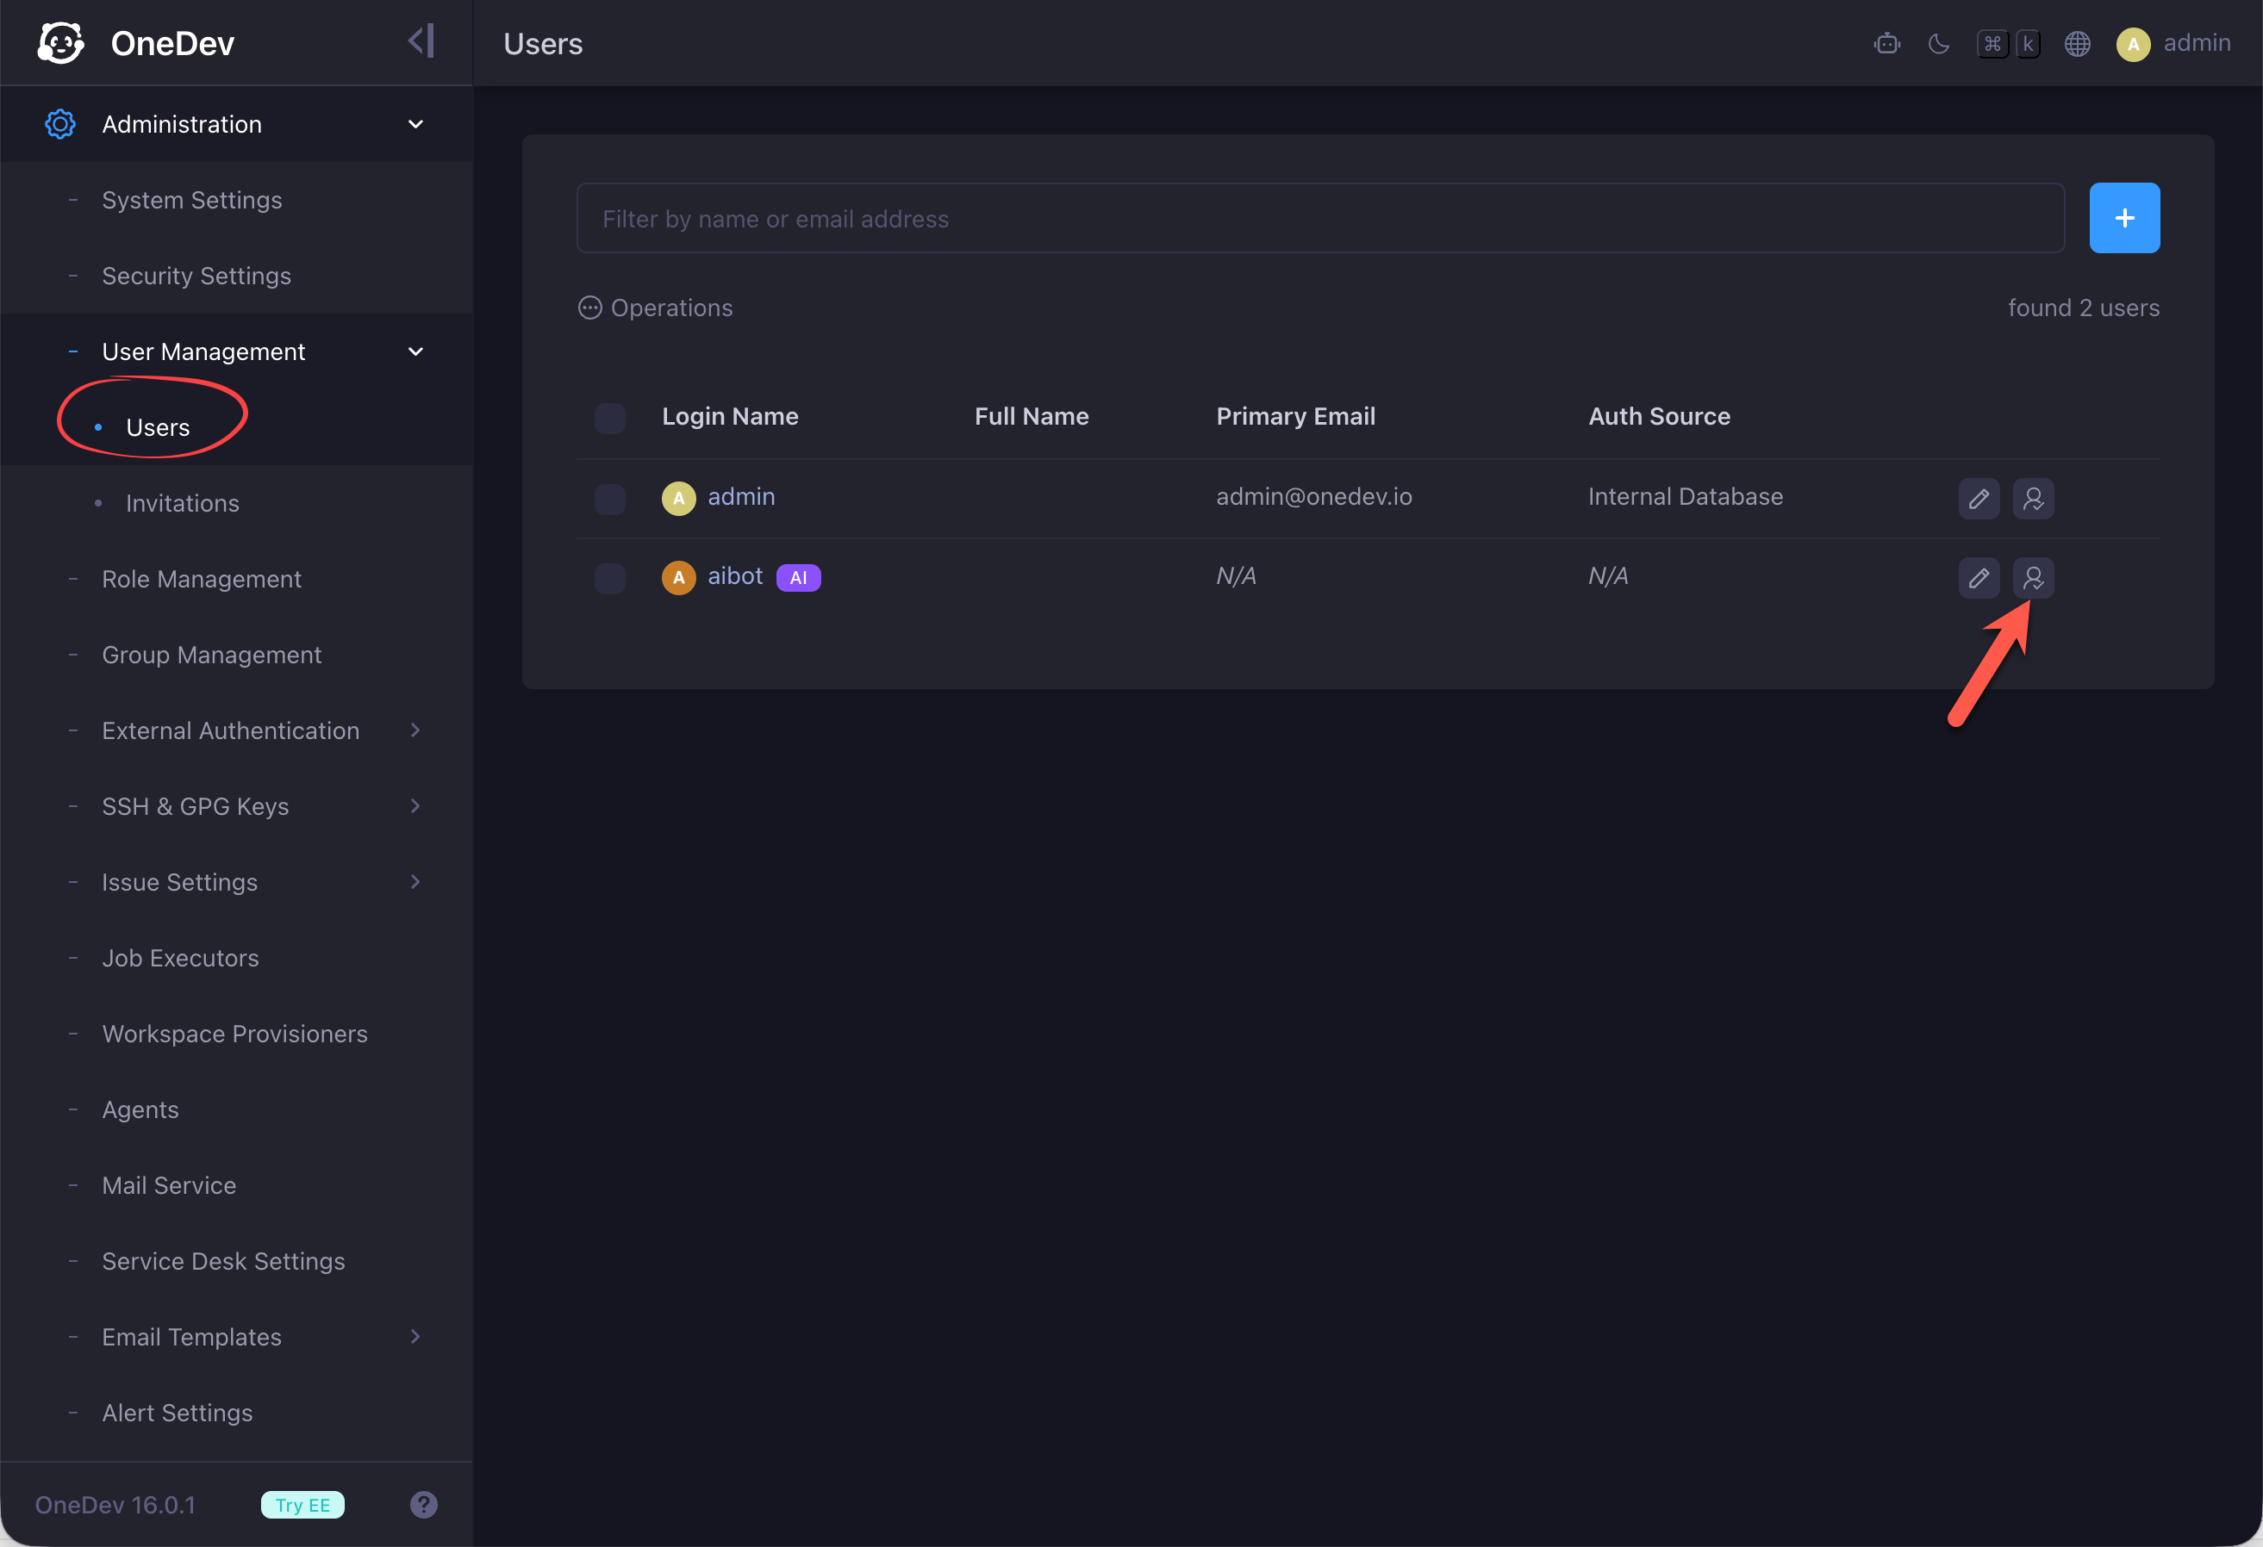
Task: Open the language globe icon
Action: click(x=2077, y=44)
